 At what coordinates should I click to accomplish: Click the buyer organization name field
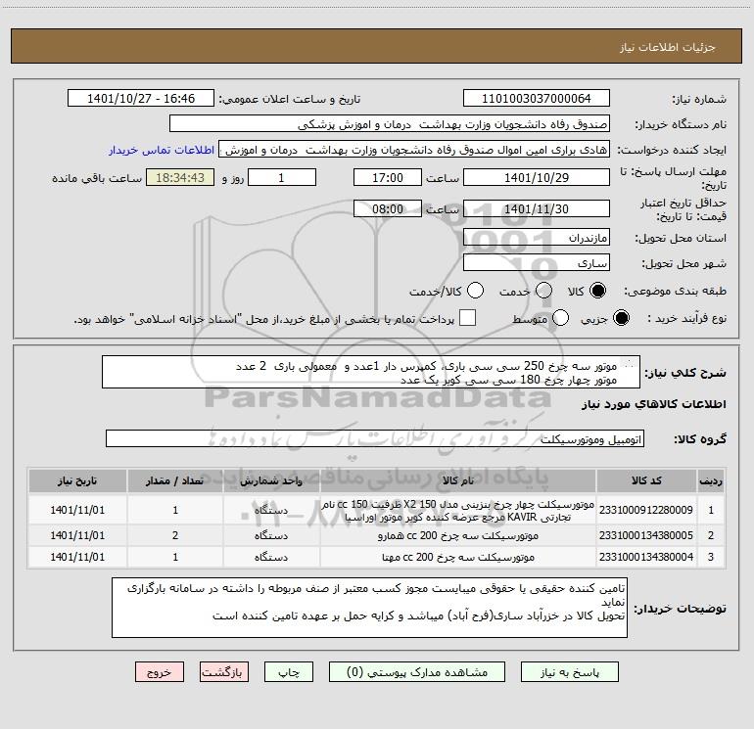coord(390,124)
